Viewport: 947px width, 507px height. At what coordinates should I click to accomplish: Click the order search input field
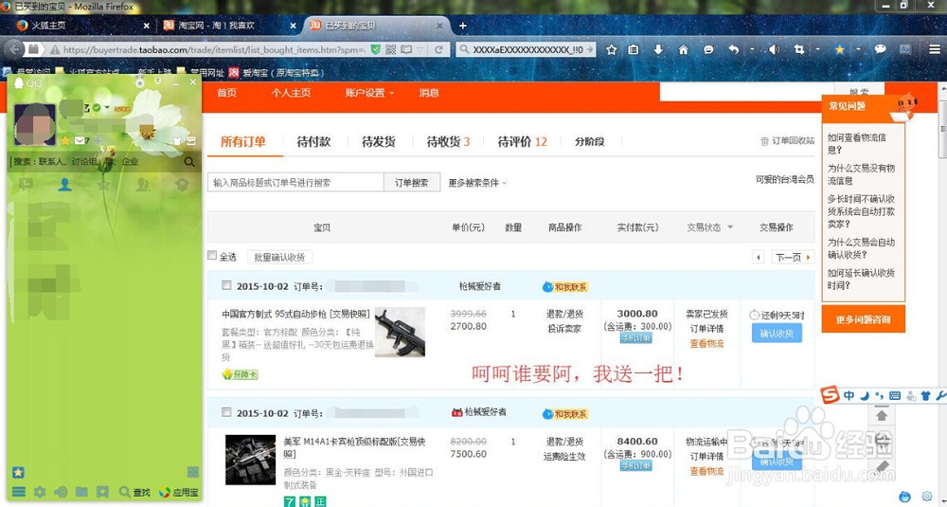point(295,183)
